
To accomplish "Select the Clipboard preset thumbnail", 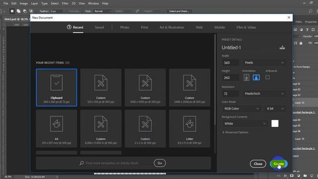I will click(x=56, y=88).
